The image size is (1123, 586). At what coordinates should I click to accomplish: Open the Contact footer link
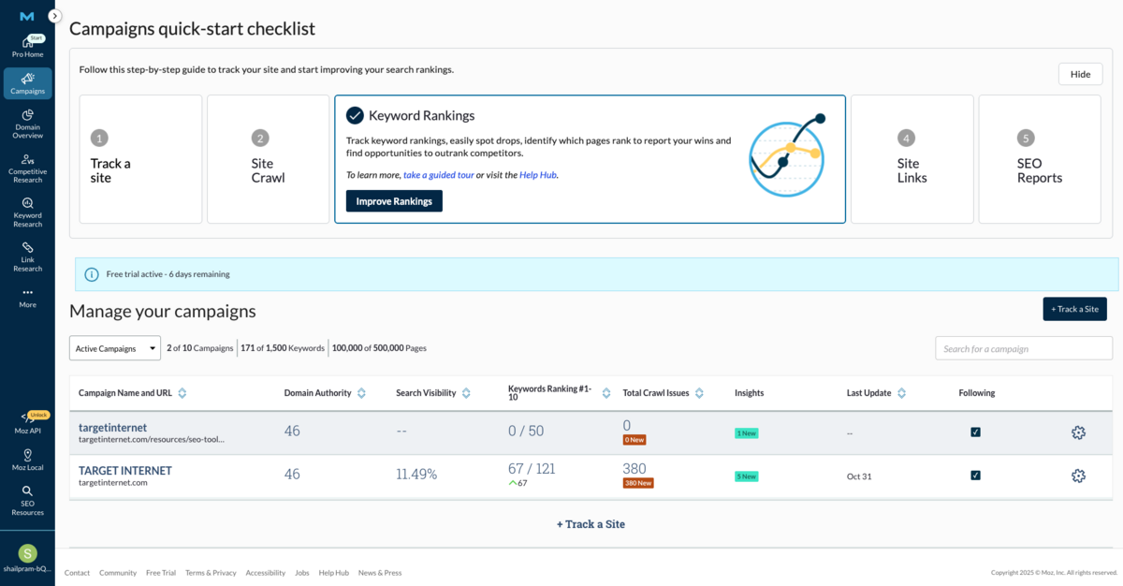[77, 573]
